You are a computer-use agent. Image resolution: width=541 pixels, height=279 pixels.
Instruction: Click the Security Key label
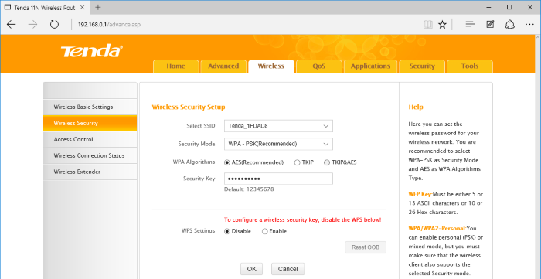(x=199, y=179)
